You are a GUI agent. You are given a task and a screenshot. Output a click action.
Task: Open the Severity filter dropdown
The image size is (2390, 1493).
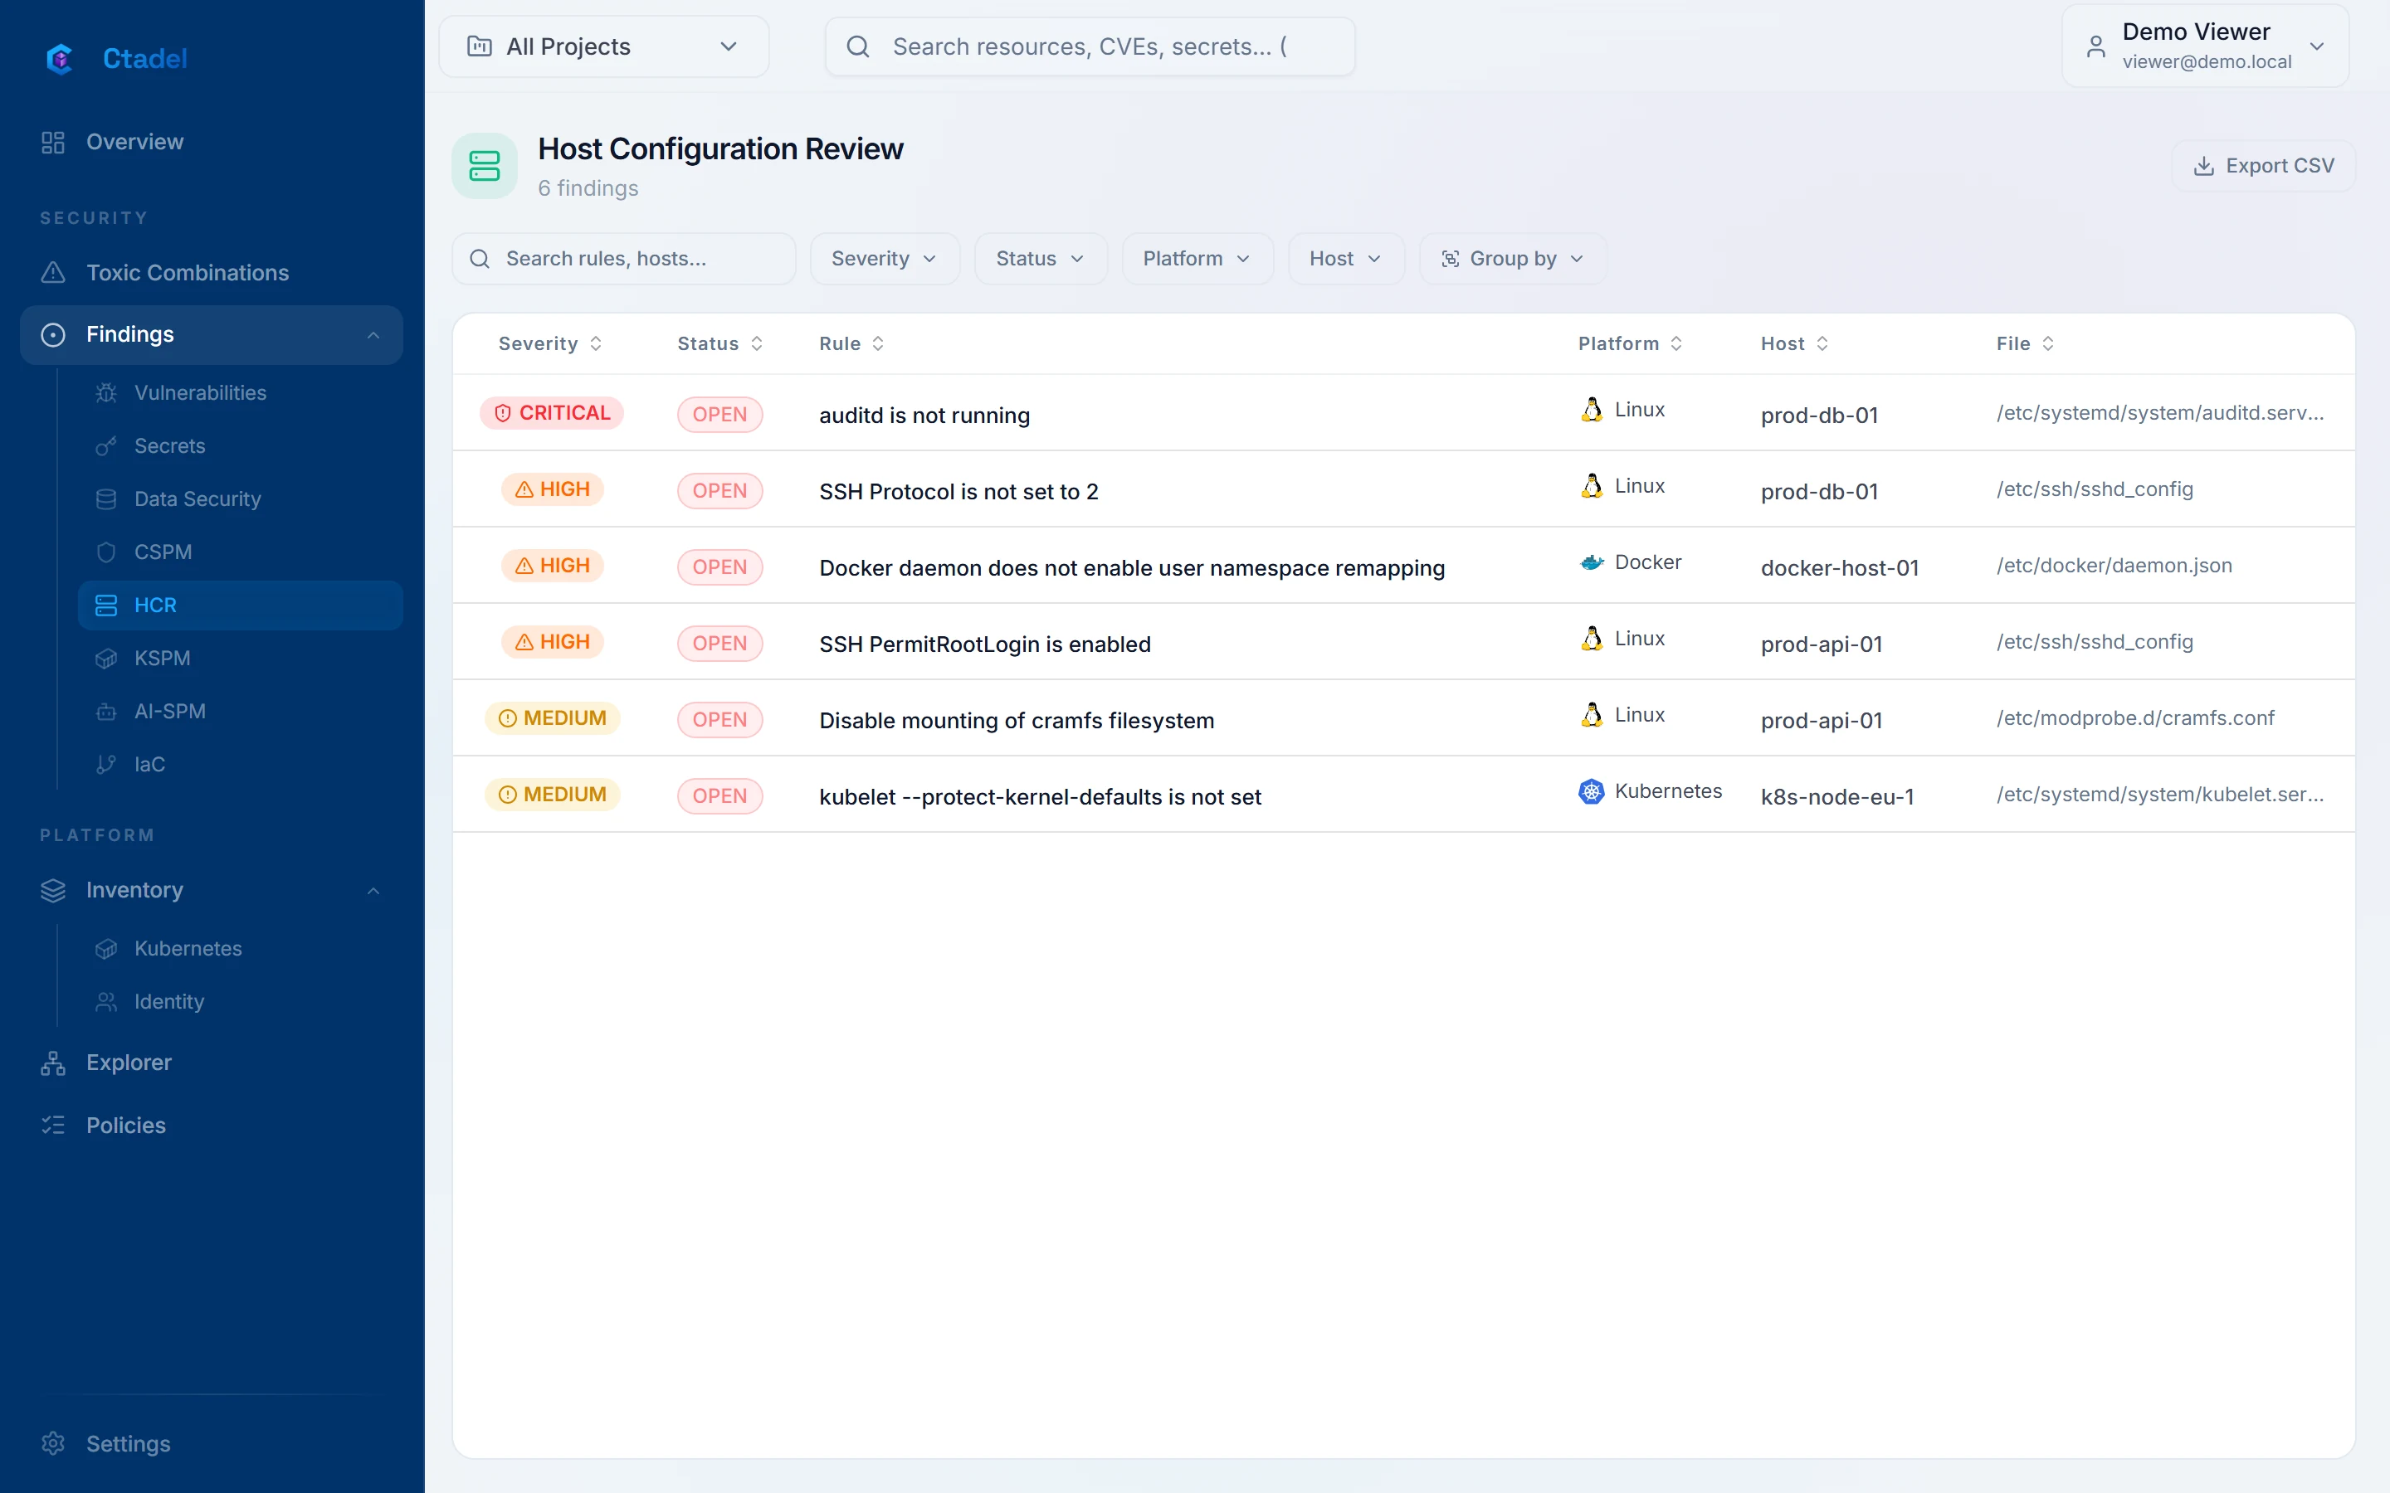click(884, 259)
